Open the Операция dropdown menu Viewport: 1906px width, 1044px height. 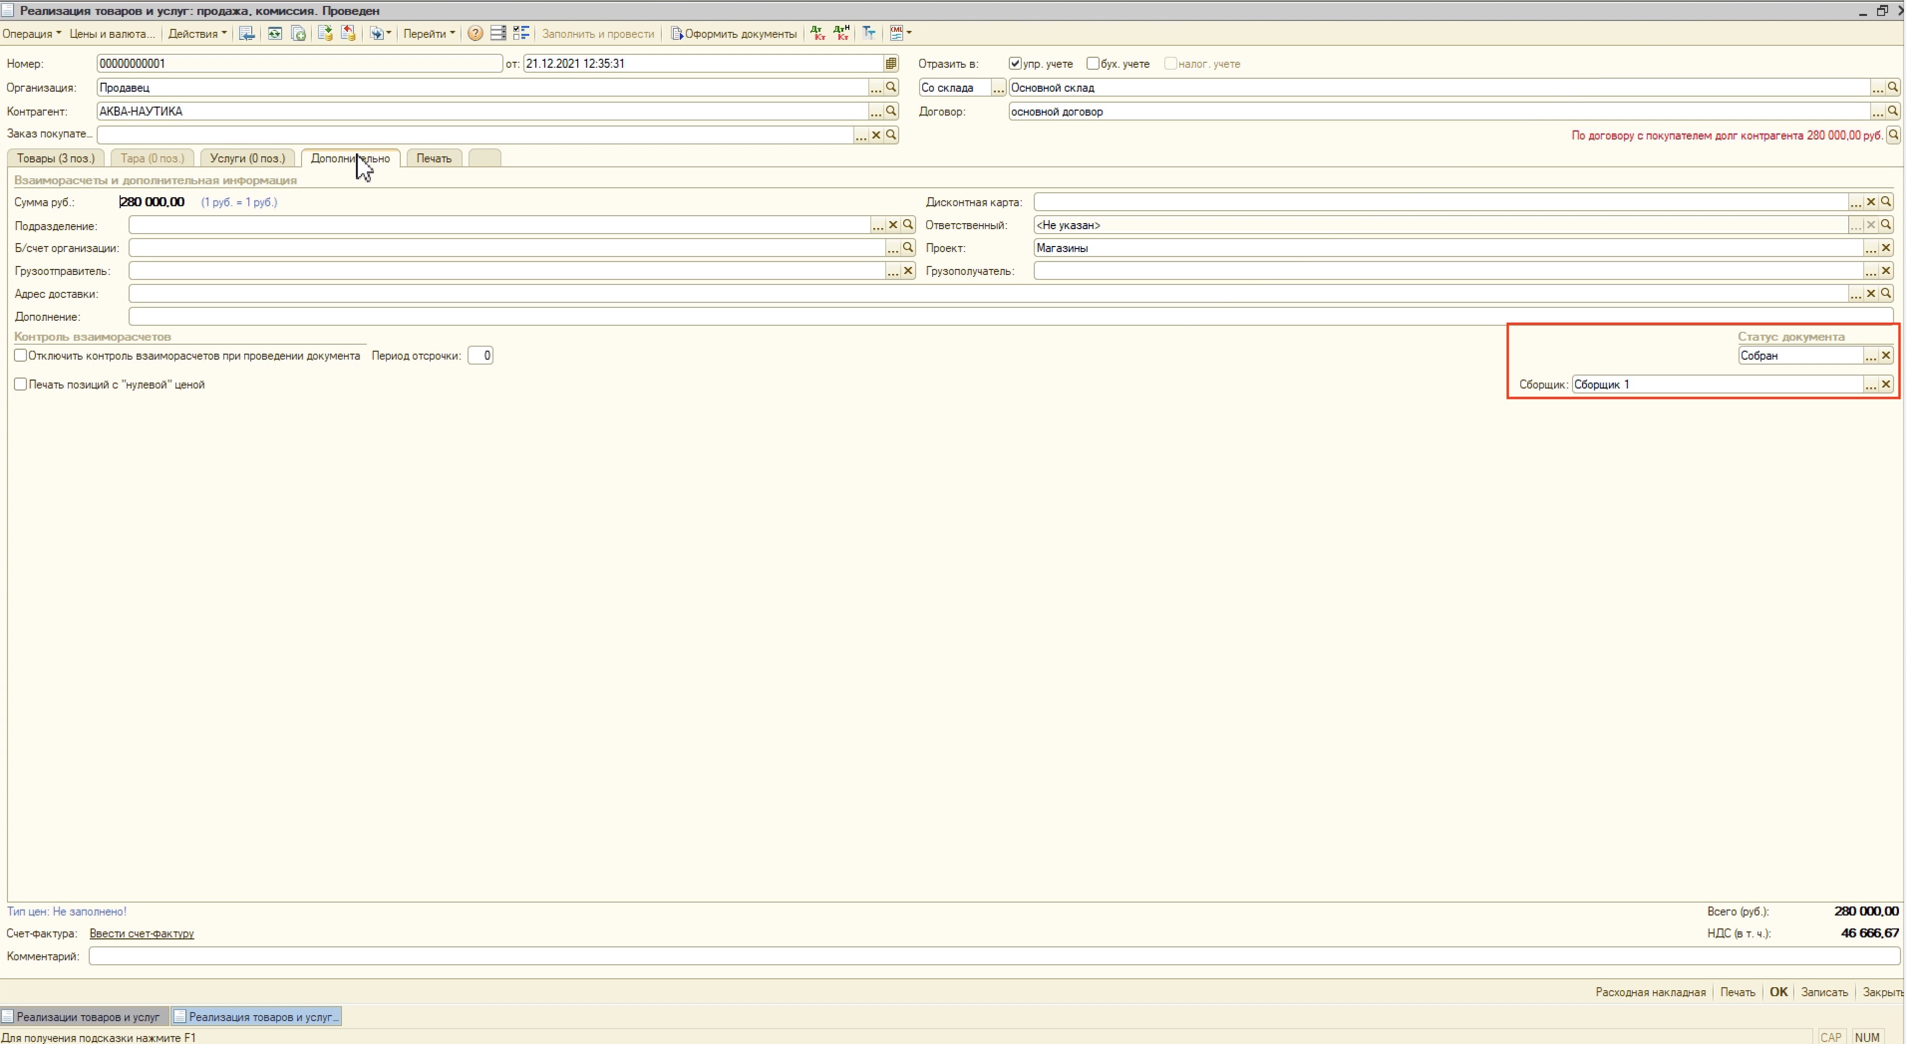pyautogui.click(x=32, y=33)
